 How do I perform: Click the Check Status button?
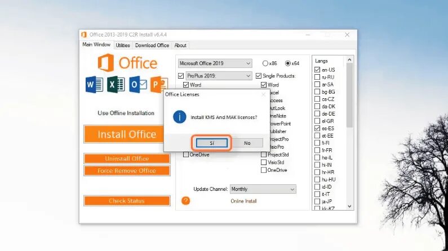[127, 201]
